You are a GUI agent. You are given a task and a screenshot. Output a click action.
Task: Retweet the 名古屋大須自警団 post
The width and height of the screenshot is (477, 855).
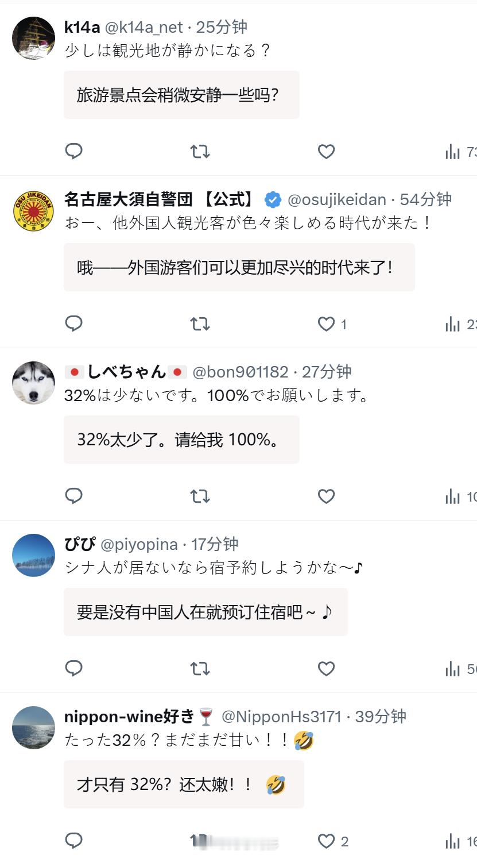point(200,324)
